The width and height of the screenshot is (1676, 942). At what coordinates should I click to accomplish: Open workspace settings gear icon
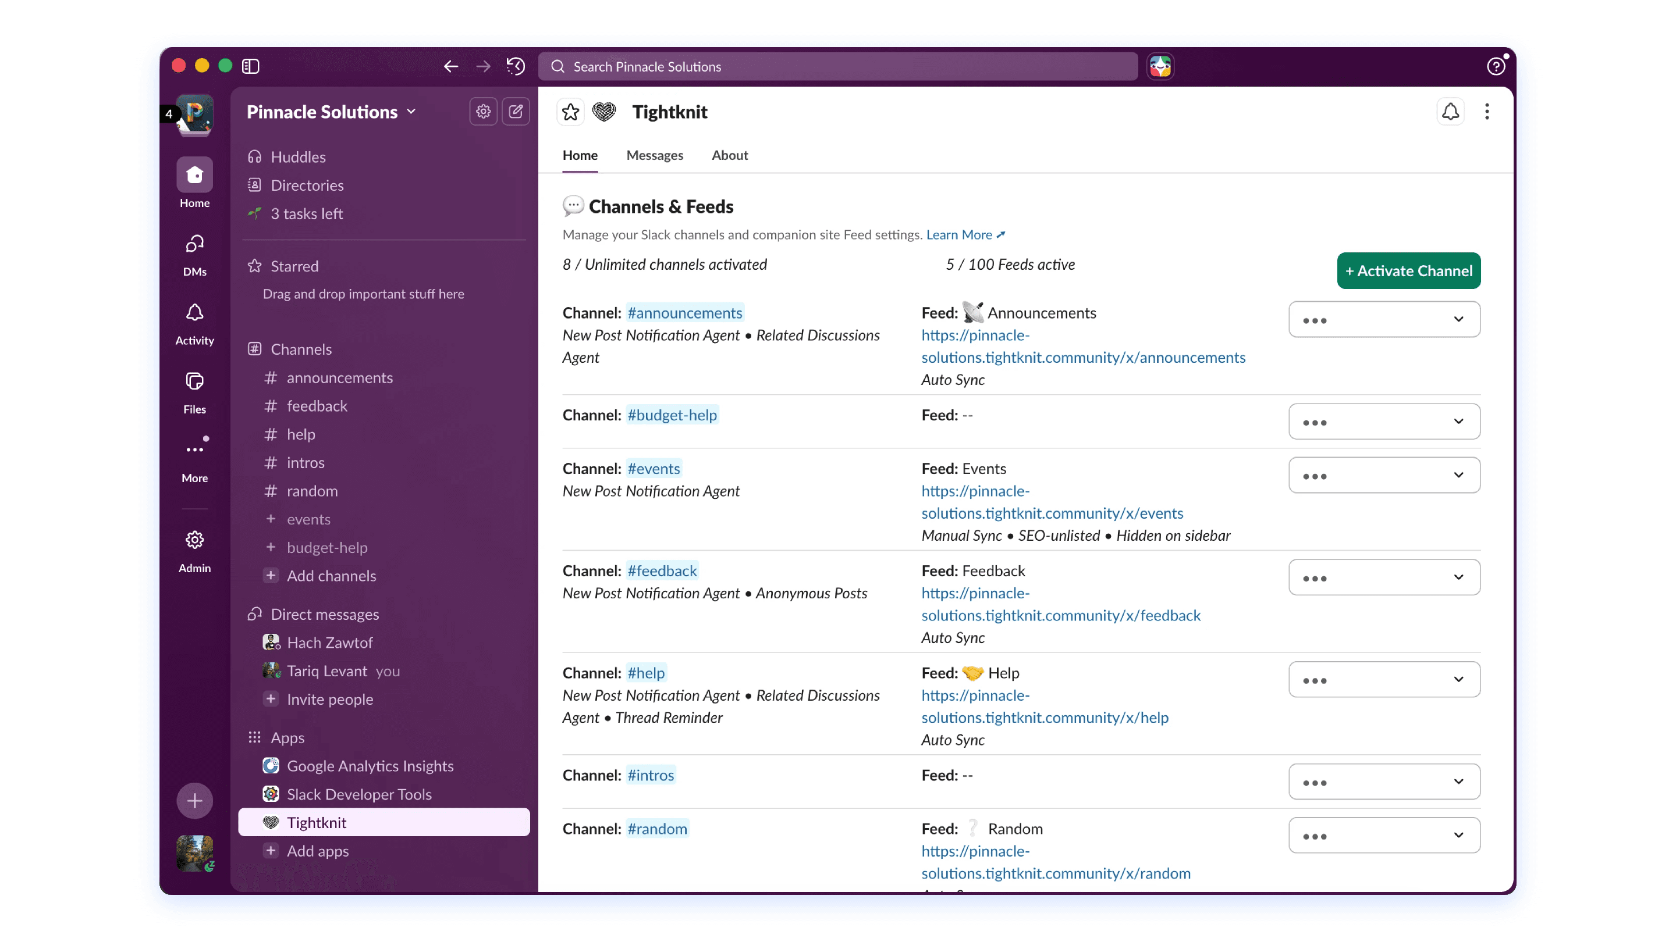coord(483,112)
